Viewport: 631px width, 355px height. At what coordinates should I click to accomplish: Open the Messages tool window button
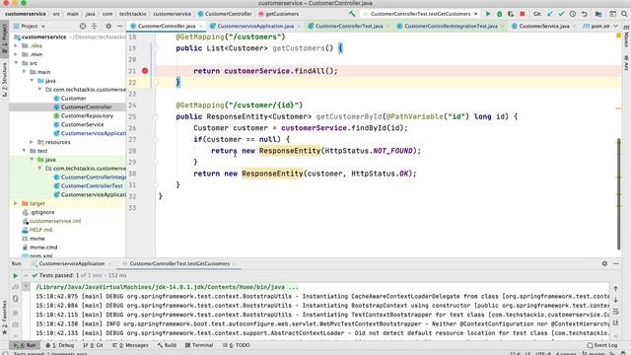pyautogui.click(x=130, y=345)
